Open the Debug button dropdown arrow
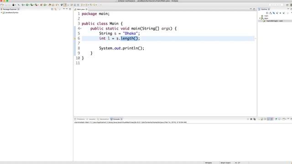This screenshot has height=164, width=292. pyautogui.click(x=25, y=5)
